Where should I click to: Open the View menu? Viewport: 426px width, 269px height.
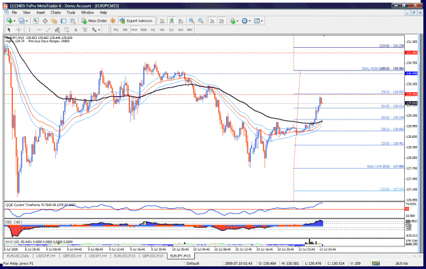tap(27, 12)
